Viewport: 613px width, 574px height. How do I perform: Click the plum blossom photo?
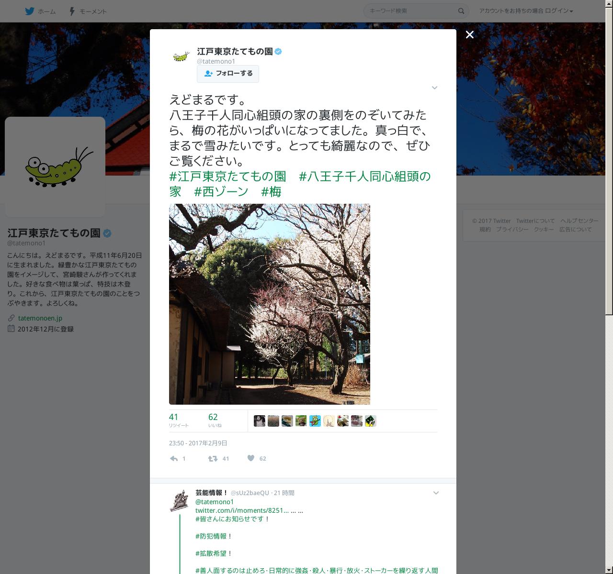click(x=270, y=304)
